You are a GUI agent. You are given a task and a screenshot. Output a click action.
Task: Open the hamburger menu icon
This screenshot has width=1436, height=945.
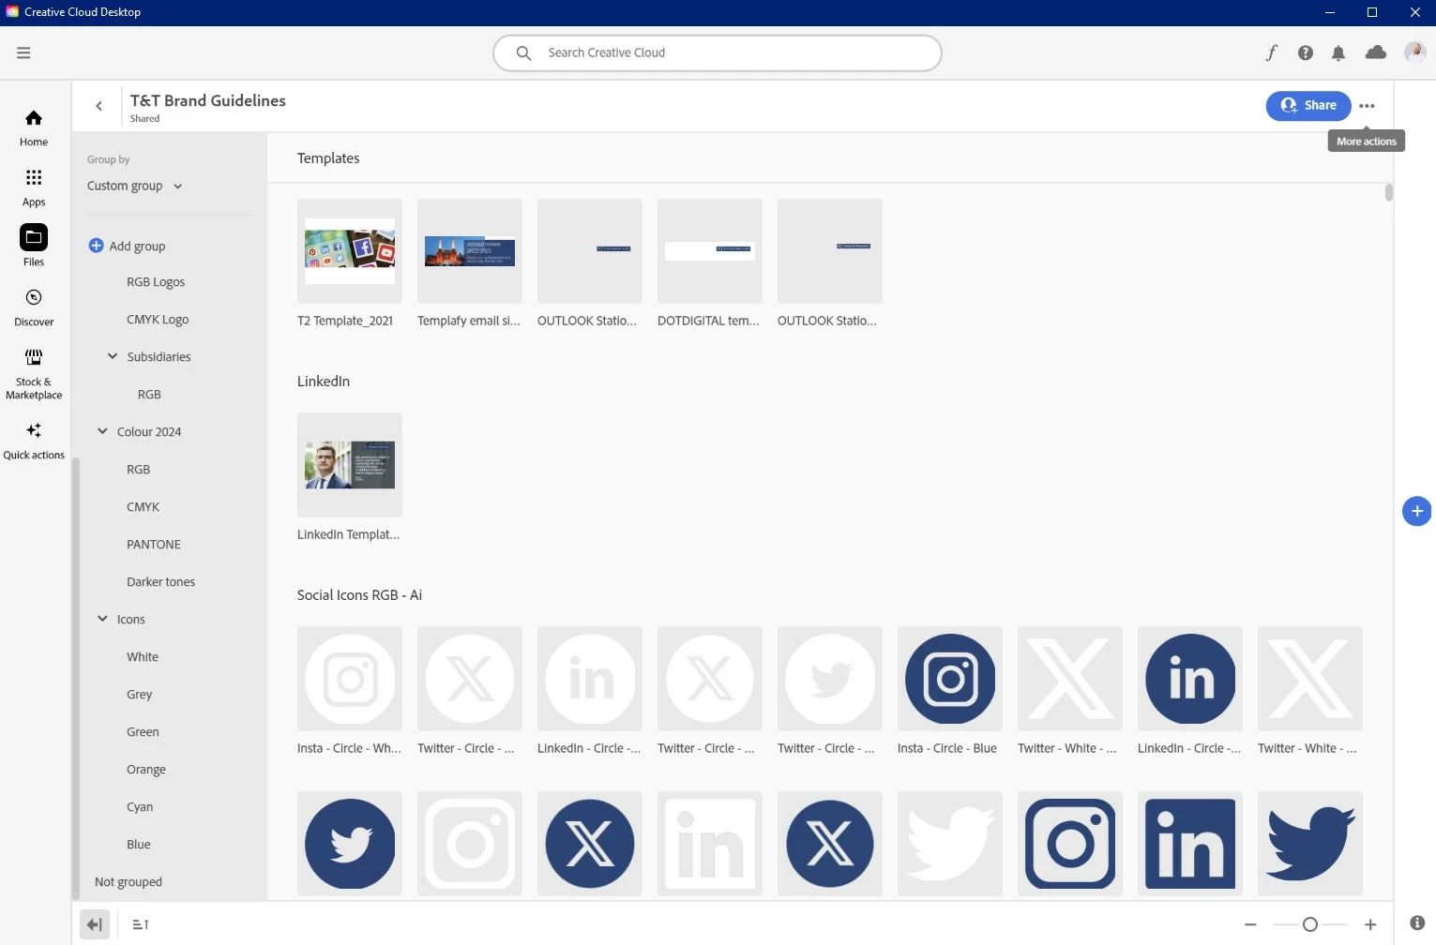[x=23, y=52]
